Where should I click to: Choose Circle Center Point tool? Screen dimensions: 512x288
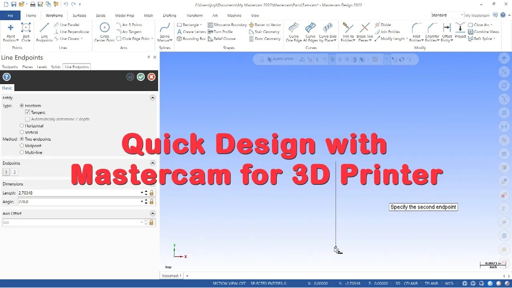[104, 32]
